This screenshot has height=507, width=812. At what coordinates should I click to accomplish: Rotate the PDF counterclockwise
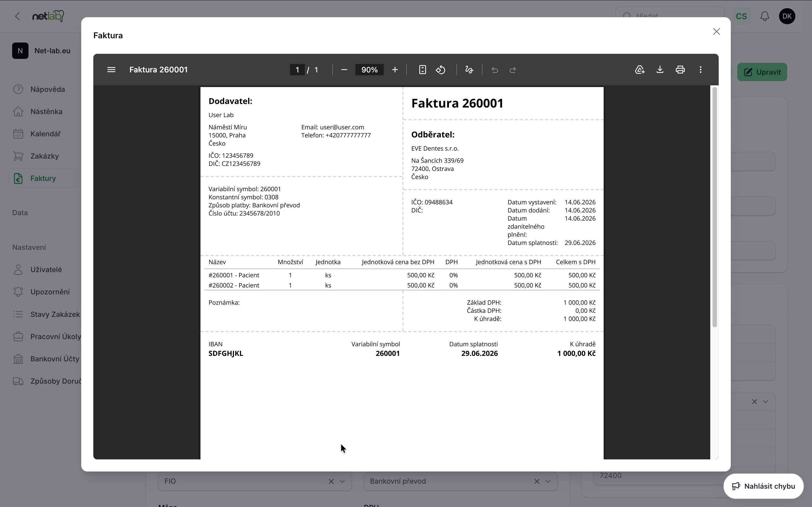click(441, 70)
